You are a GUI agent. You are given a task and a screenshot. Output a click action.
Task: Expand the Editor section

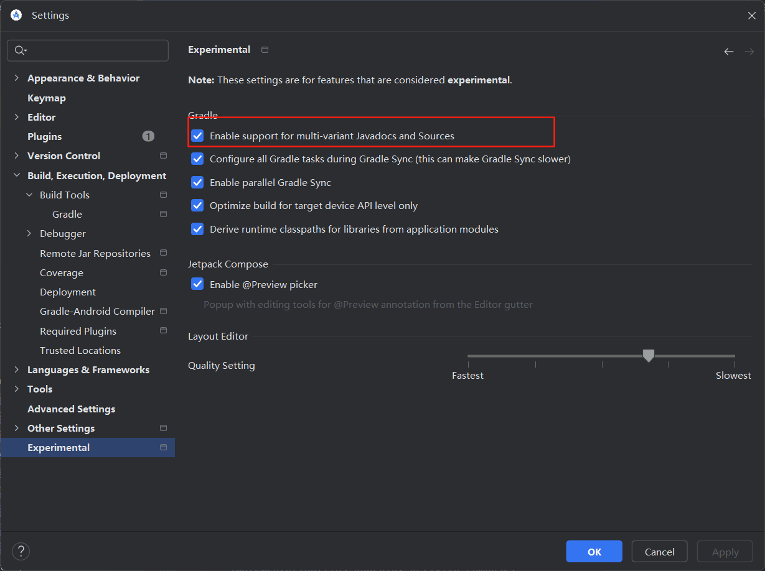coord(16,117)
